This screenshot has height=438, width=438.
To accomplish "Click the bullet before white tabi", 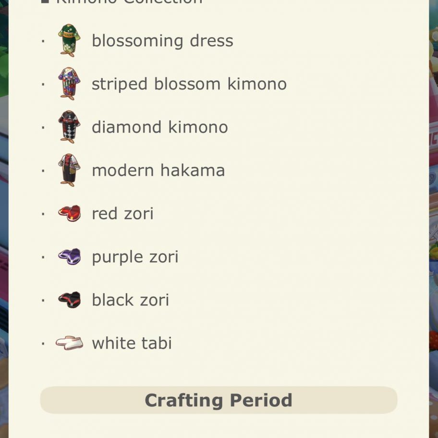I will point(43,343).
